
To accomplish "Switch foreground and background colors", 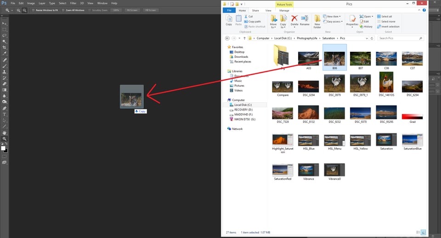I will click(6, 144).
